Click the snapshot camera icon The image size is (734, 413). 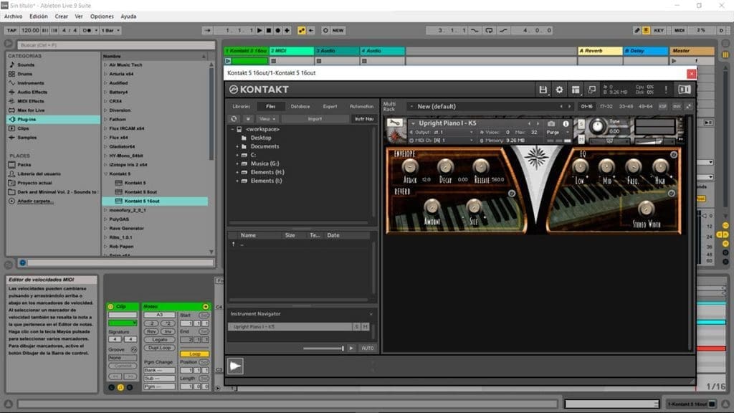click(551, 123)
